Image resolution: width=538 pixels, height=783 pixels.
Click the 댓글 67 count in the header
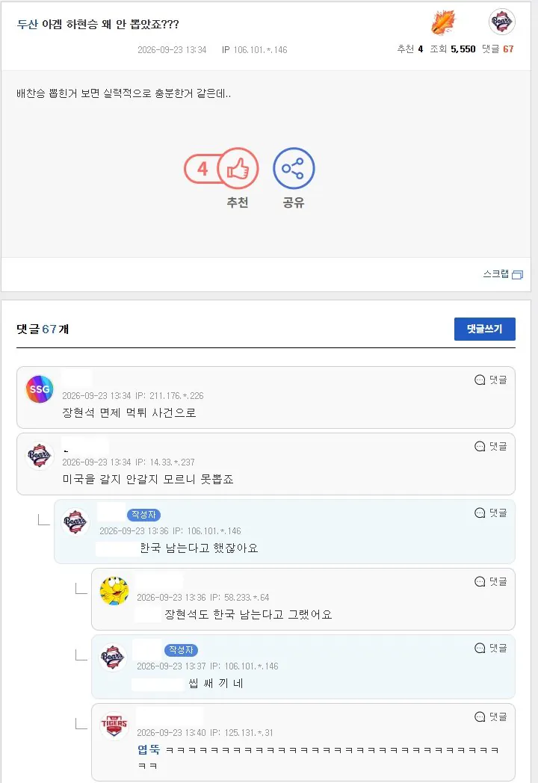point(498,49)
